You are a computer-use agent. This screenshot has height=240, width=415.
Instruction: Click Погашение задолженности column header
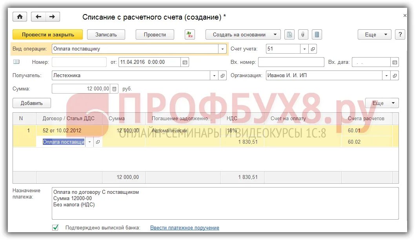point(183,118)
